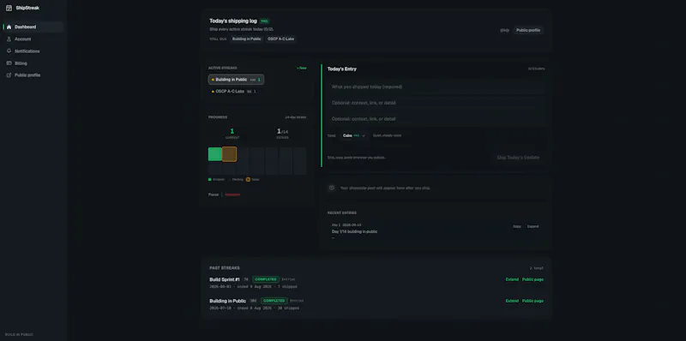Click the 1/14 entries counter
The height and width of the screenshot is (341, 686).
[x=283, y=131]
